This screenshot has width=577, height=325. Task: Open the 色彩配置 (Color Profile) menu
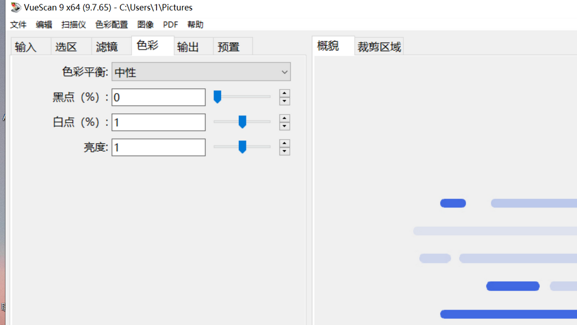[111, 25]
